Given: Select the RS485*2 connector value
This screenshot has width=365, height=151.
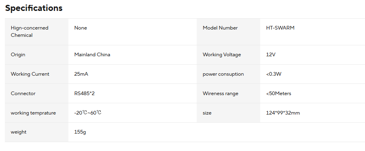Looking at the screenshot, I should 85,94.
